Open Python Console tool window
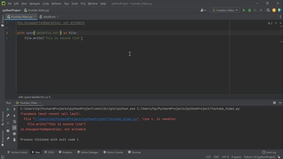The image size is (283, 159). click(113, 152)
